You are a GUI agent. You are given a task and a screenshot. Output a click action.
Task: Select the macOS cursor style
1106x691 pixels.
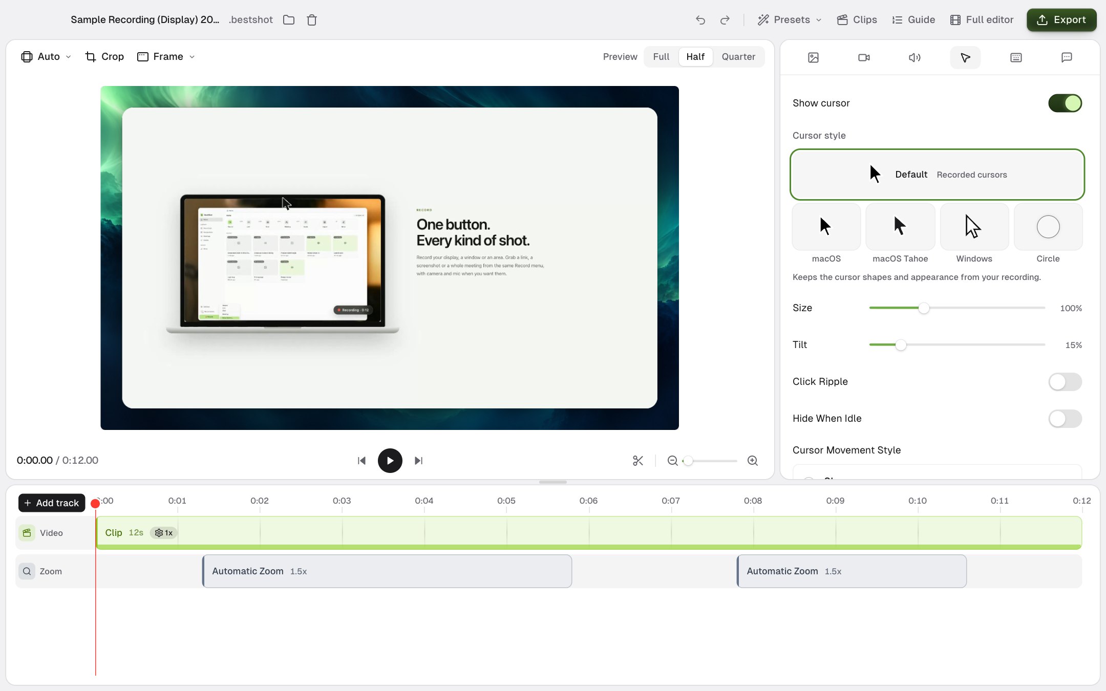[826, 227]
